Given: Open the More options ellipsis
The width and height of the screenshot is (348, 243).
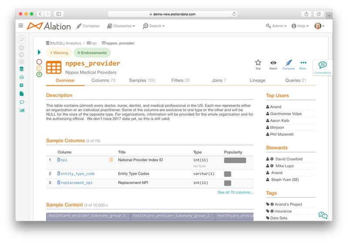Looking at the screenshot, I should [x=303, y=65].
